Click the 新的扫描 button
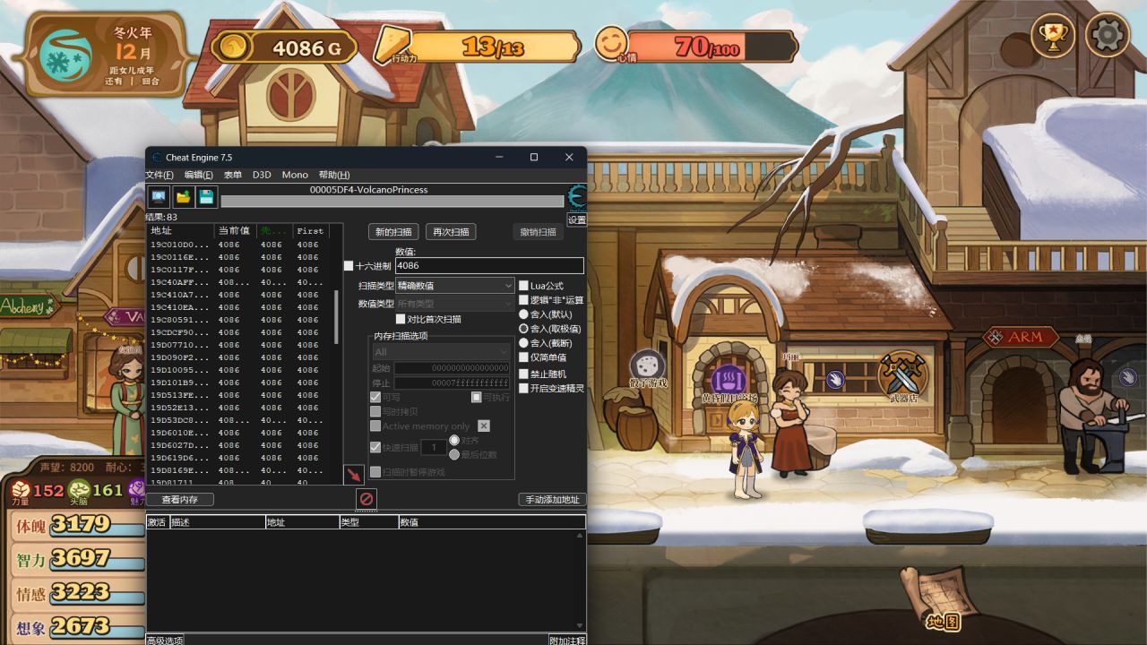 pos(393,232)
